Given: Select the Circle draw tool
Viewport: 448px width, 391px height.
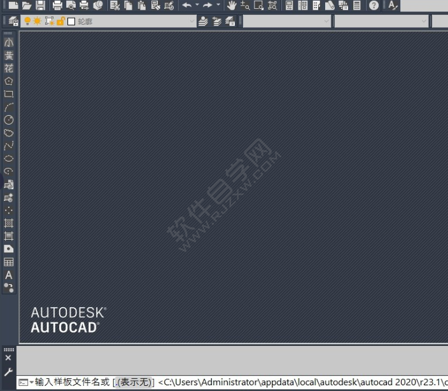Looking at the screenshot, I should tap(9, 120).
